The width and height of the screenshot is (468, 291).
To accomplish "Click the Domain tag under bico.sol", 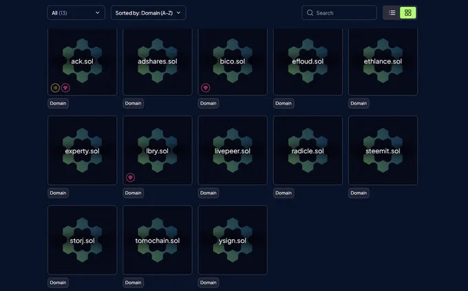I will (x=209, y=103).
